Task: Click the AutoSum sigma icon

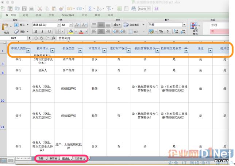Action: [90, 8]
